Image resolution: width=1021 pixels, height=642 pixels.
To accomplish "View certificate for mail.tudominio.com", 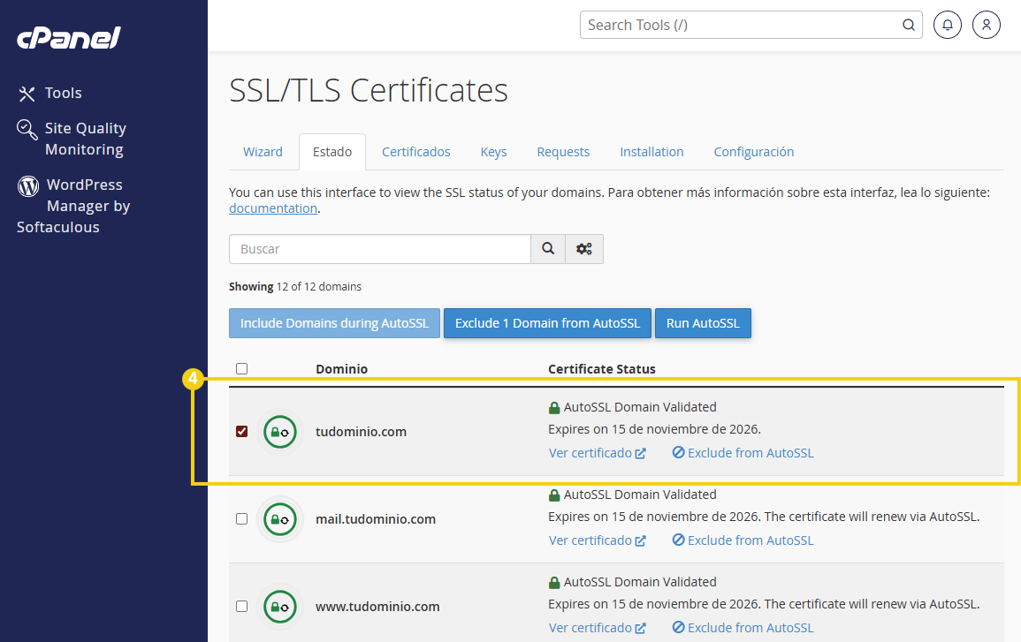I will pos(597,540).
